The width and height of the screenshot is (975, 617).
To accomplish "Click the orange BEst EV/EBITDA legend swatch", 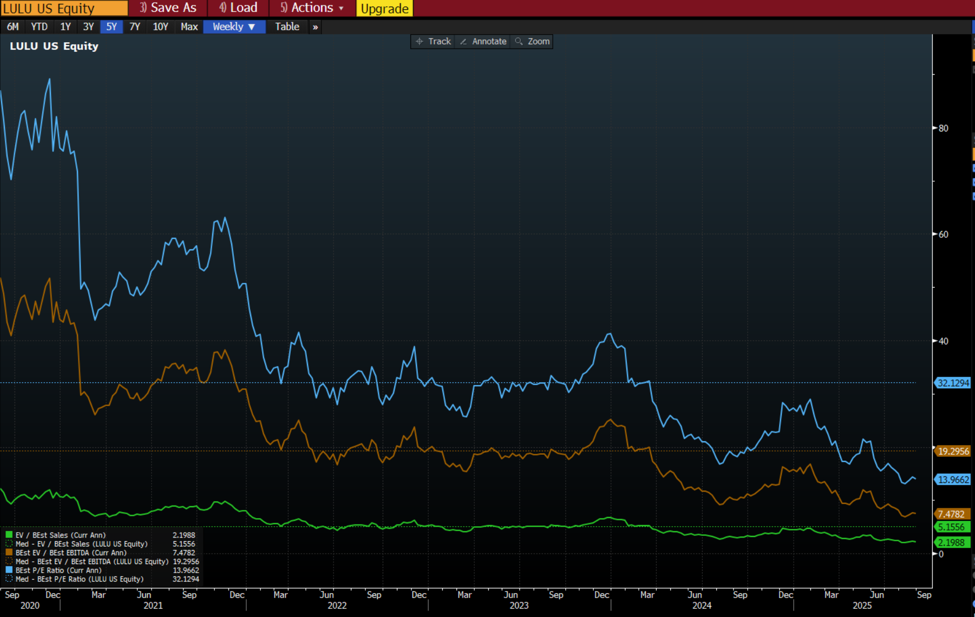I will (x=9, y=553).
